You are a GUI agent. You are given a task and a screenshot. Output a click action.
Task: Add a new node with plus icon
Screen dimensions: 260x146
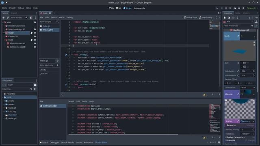point(4,17)
